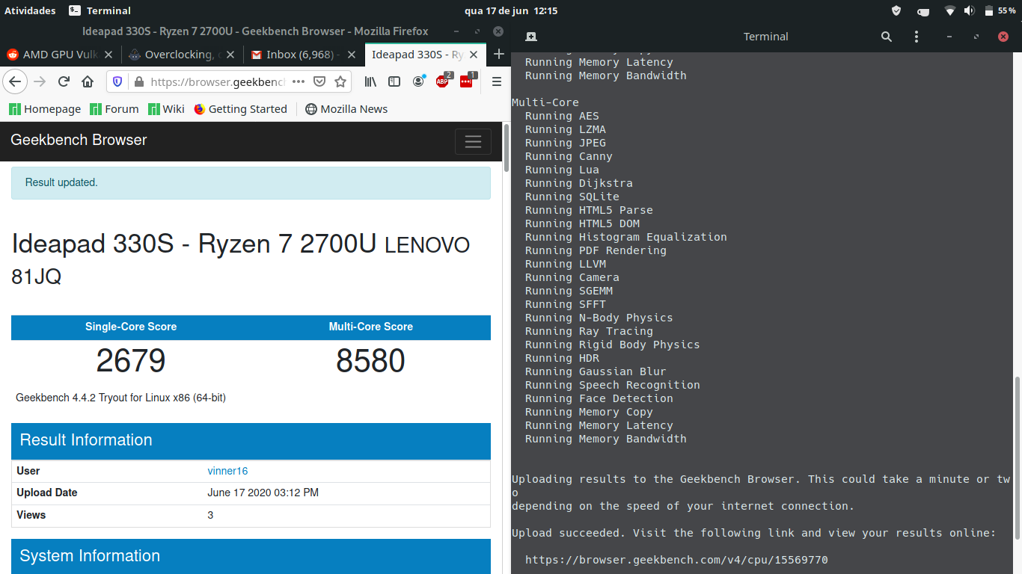Open Firefox Library icon
The image size is (1022, 574).
coord(370,81)
